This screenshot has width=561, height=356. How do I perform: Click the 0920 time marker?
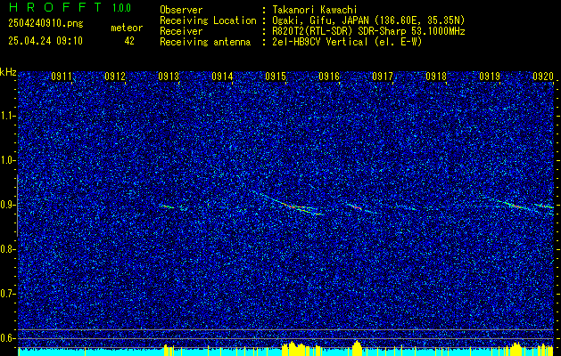click(543, 76)
